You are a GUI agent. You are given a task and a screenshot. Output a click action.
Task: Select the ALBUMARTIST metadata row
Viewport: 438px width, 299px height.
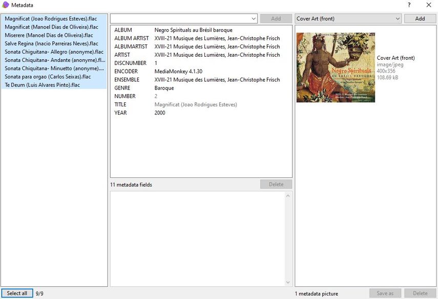(201, 47)
